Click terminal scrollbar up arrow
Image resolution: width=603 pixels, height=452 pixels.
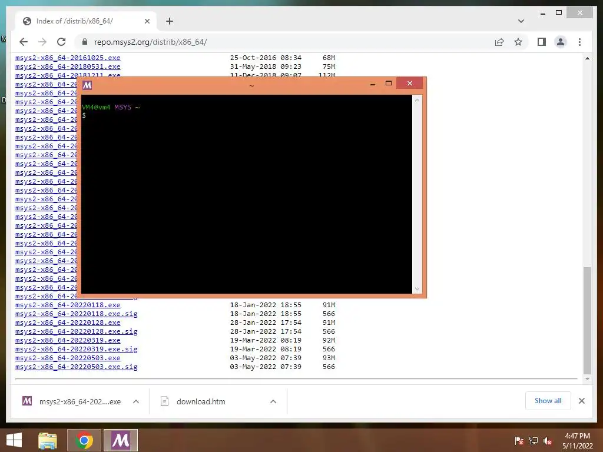pos(418,100)
